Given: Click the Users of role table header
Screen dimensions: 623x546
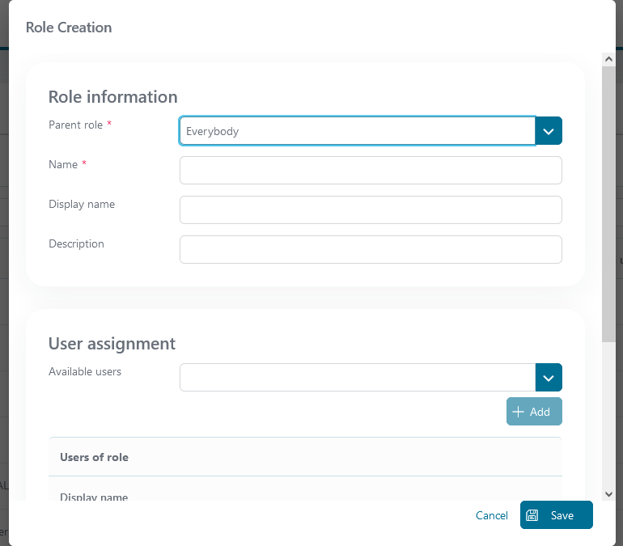Looking at the screenshot, I should (305, 457).
